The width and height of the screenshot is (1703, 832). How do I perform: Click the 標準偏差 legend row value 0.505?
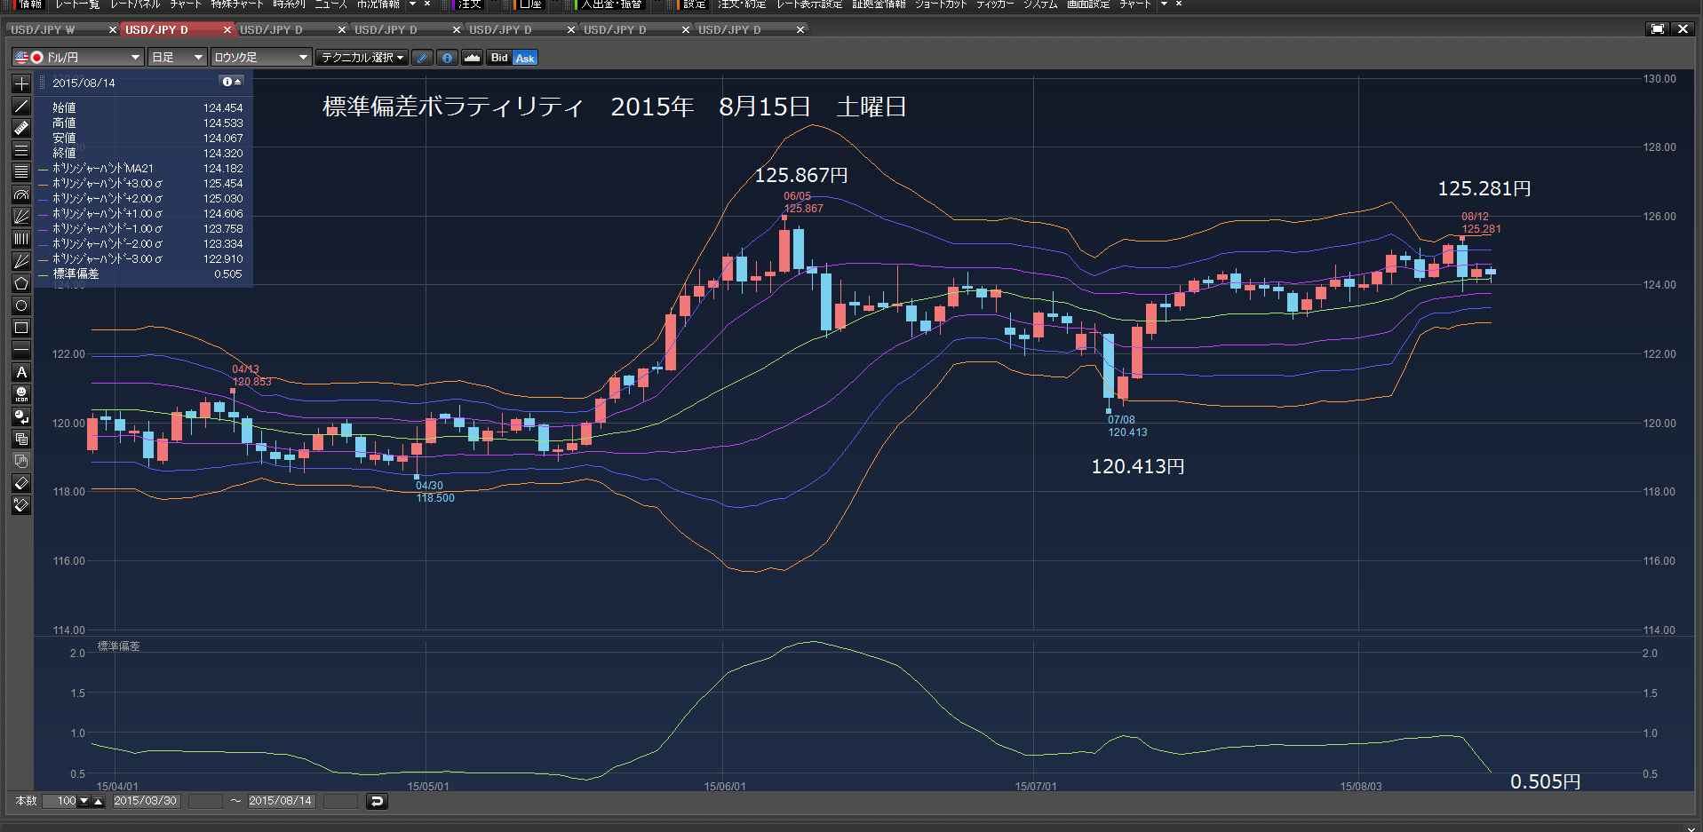[x=228, y=274]
